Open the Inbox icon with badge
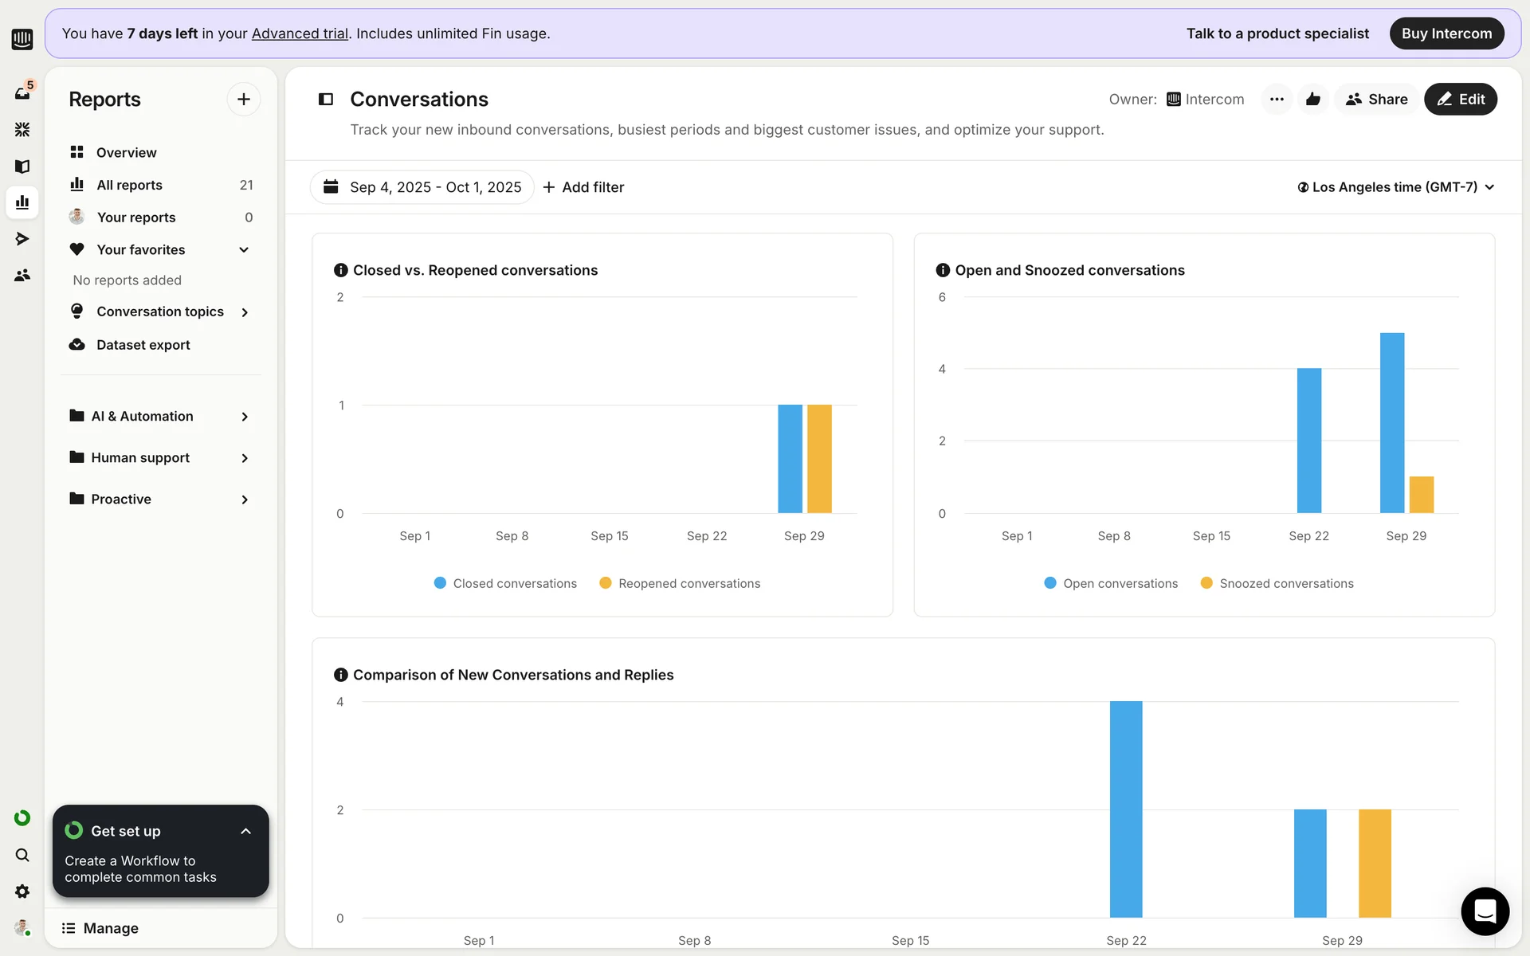The image size is (1530, 956). point(22,92)
